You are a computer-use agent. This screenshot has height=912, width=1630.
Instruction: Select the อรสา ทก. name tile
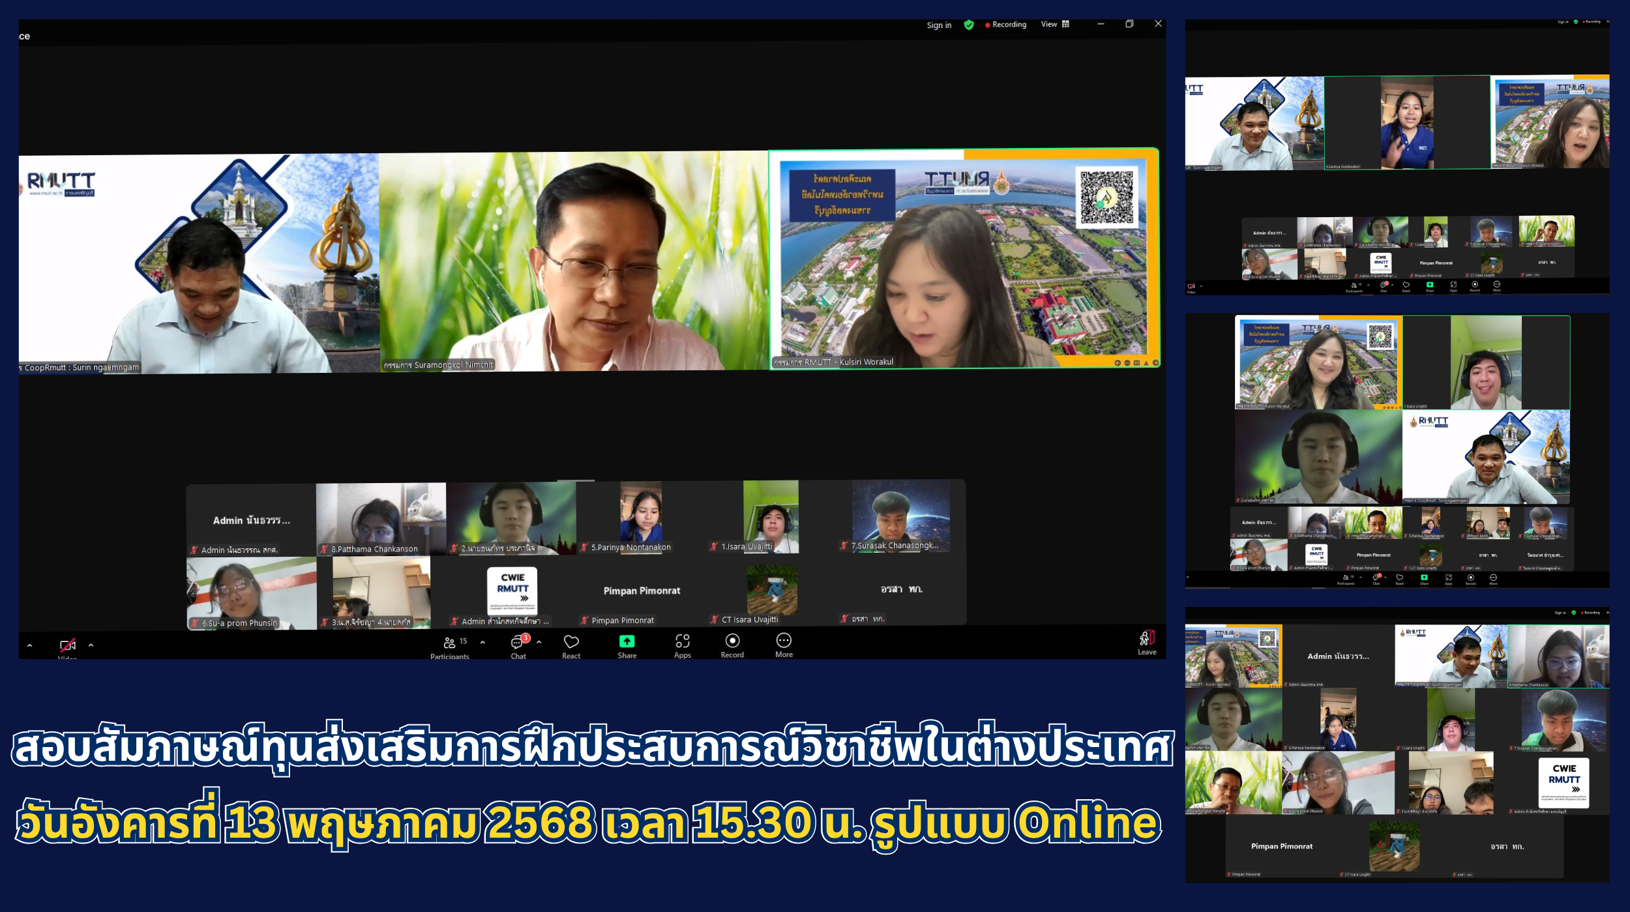click(901, 589)
